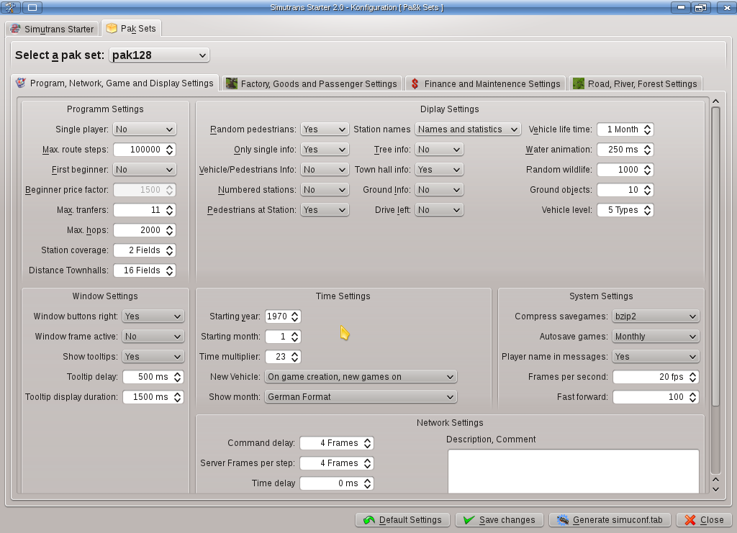This screenshot has width=737, height=533.
Task: Click Save changes button
Action: 499,520
